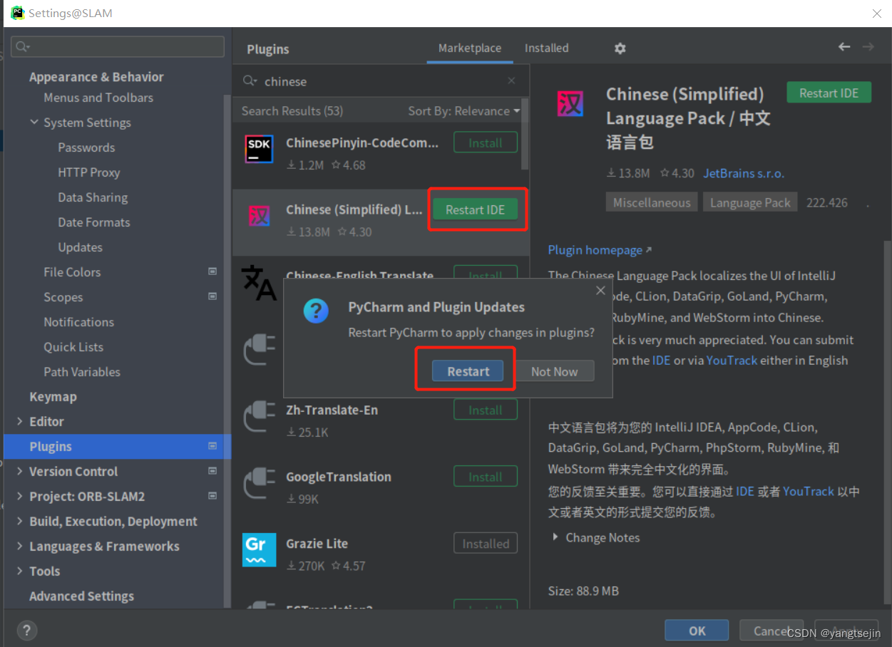This screenshot has height=647, width=892.
Task: Click the Chinese (Simplified) plugin icon in the list
Action: (x=259, y=216)
